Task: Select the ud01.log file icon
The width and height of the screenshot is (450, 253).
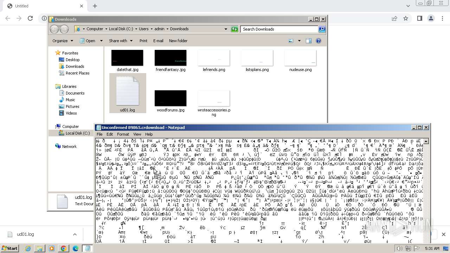Action: click(x=127, y=93)
